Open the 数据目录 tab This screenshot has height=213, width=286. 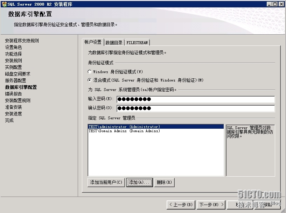[x=114, y=43]
